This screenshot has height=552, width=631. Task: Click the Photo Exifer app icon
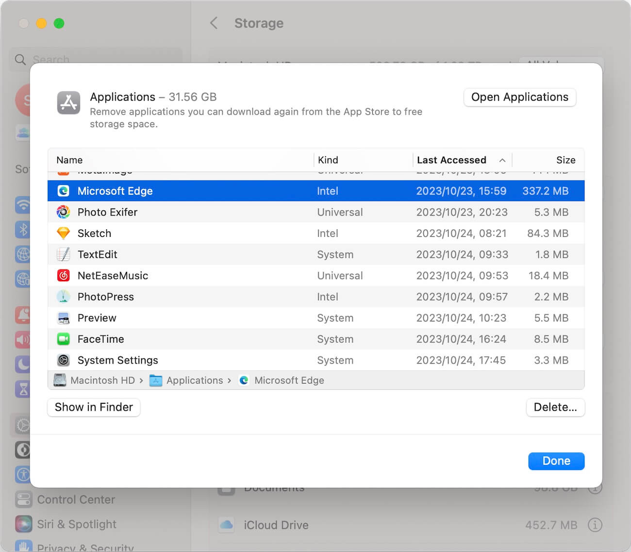[64, 212]
